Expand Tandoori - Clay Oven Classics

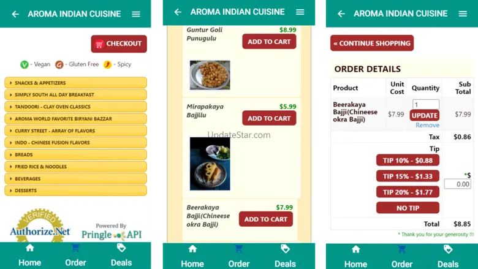75,107
